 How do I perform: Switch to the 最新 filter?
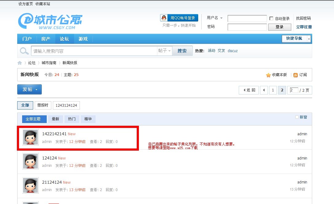pos(55,119)
